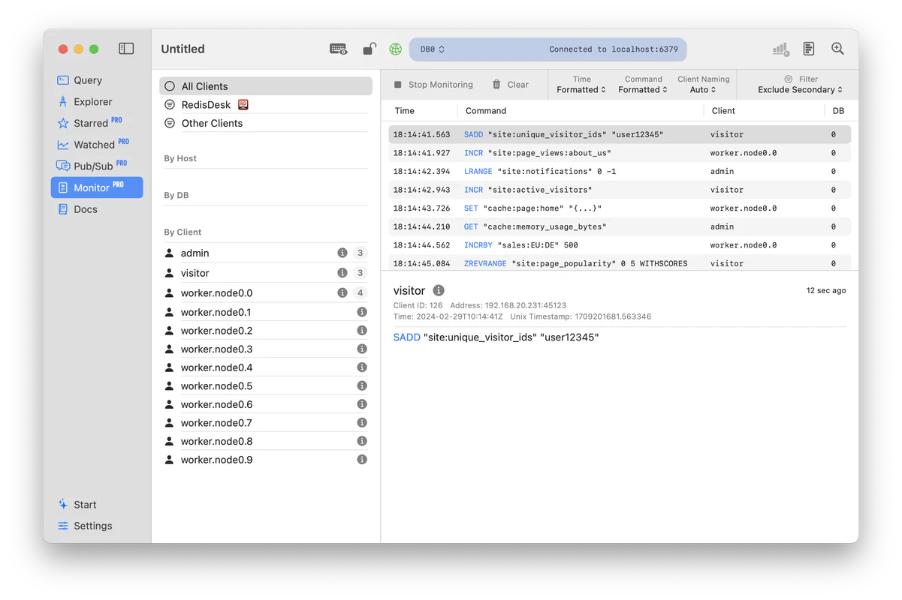The height and width of the screenshot is (600, 902).
Task: Click the keyboard visibility icon in the toolbar
Action: pyautogui.click(x=338, y=49)
